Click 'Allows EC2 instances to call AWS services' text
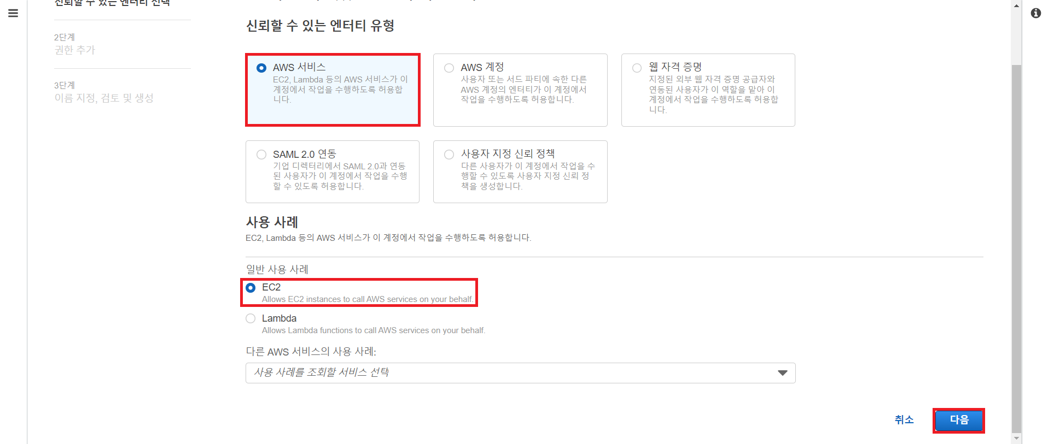 (x=368, y=299)
